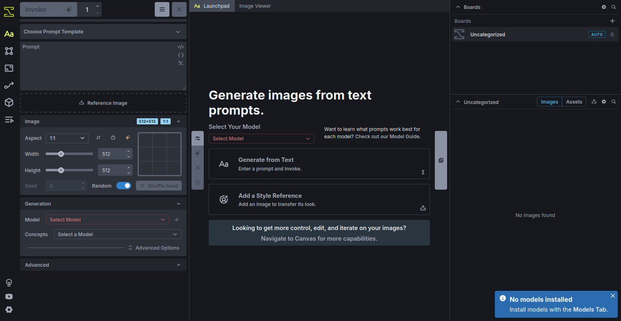Open the Choose Prompt Template dropdown
Screen dimensions: 621x321
(103, 32)
